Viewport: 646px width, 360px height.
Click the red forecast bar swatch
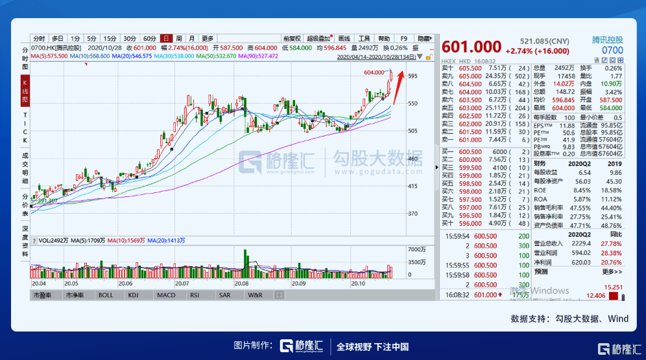(614, 296)
